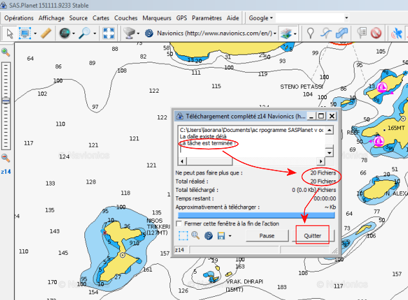Click the hide all marks icon
Screen dimensions: 408x300
coord(376,33)
